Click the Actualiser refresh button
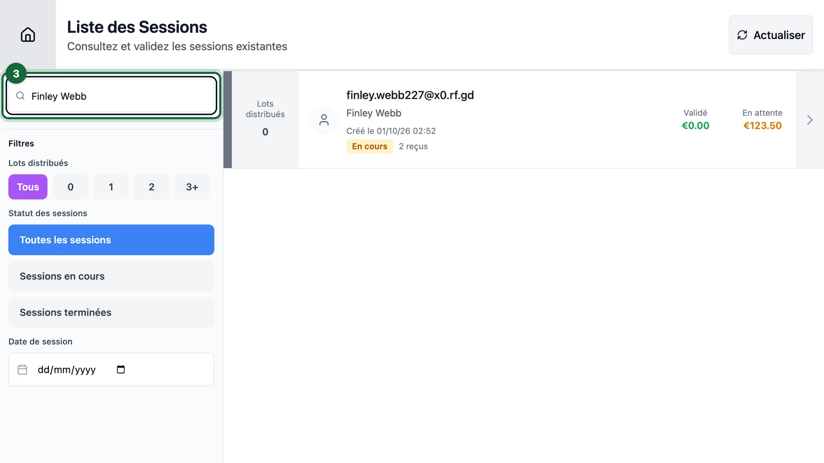 tap(770, 35)
